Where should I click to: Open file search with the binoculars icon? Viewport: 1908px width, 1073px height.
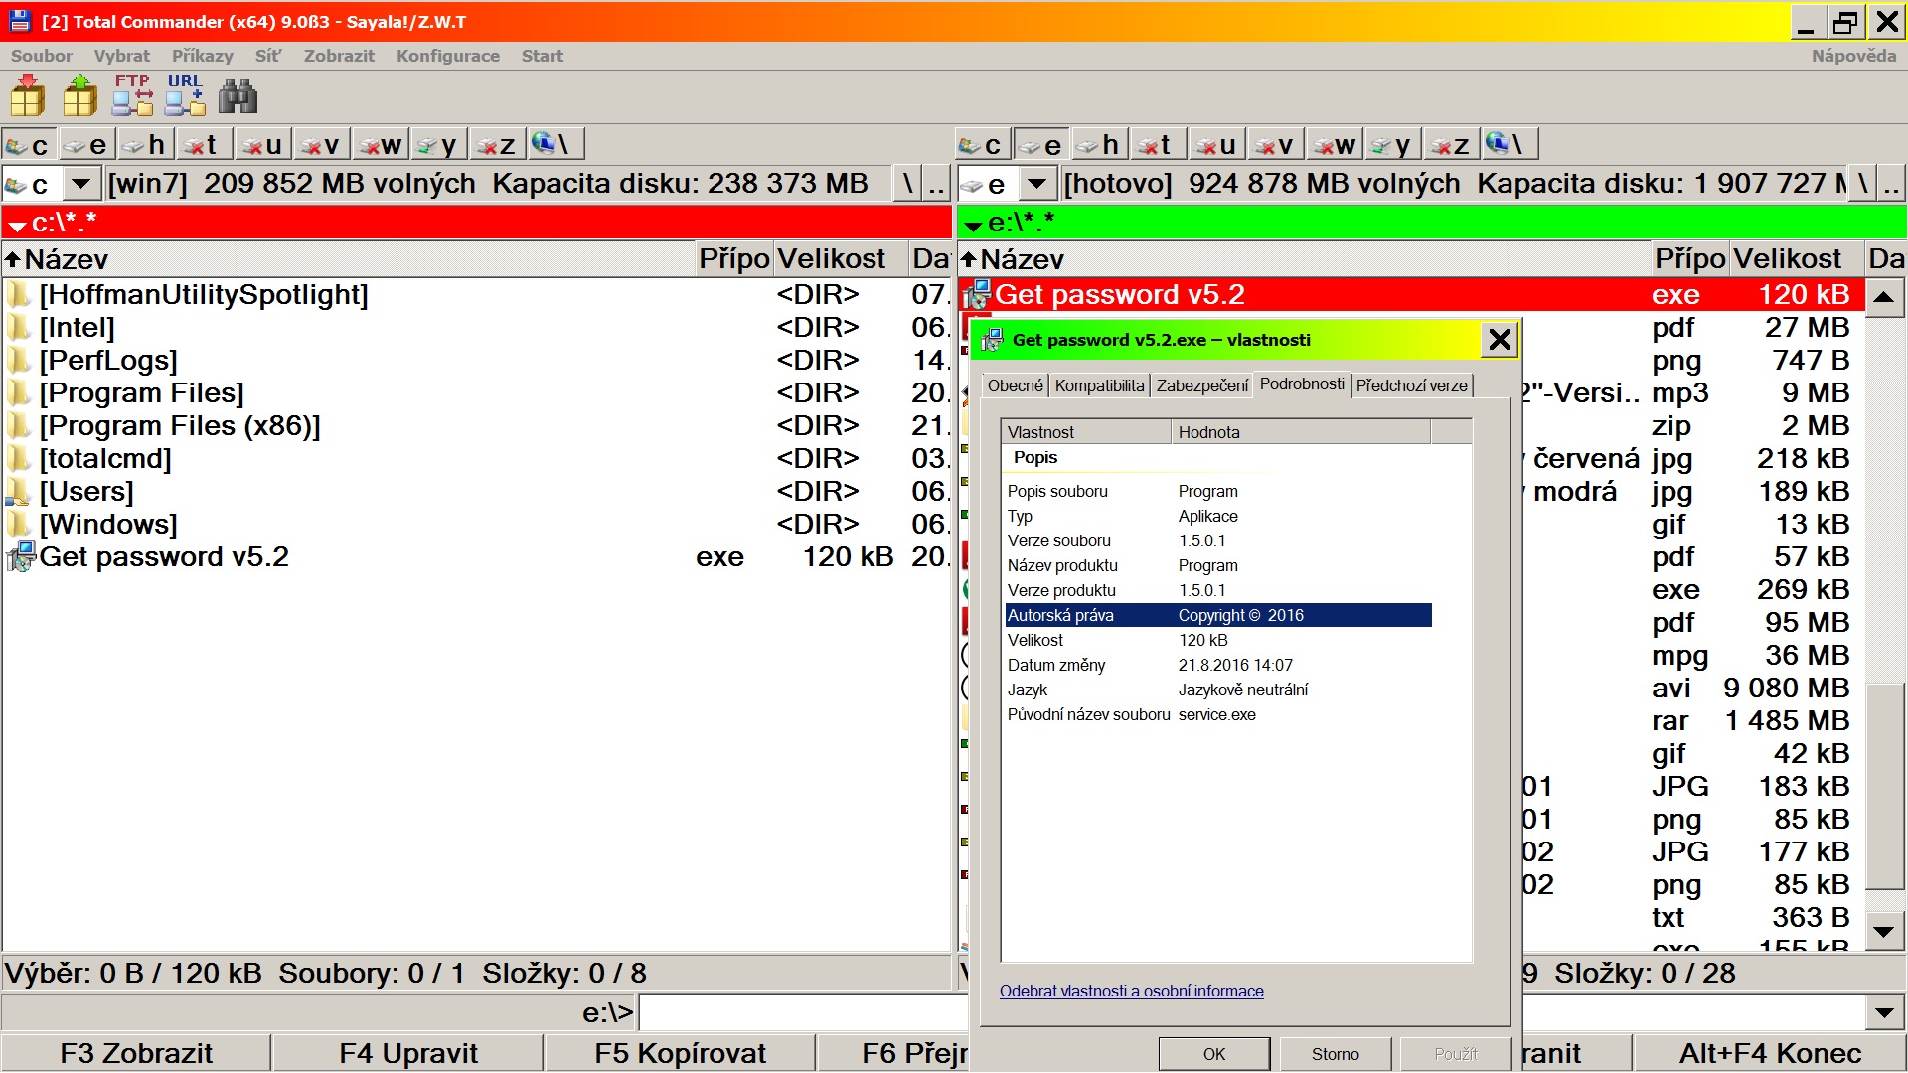[238, 96]
